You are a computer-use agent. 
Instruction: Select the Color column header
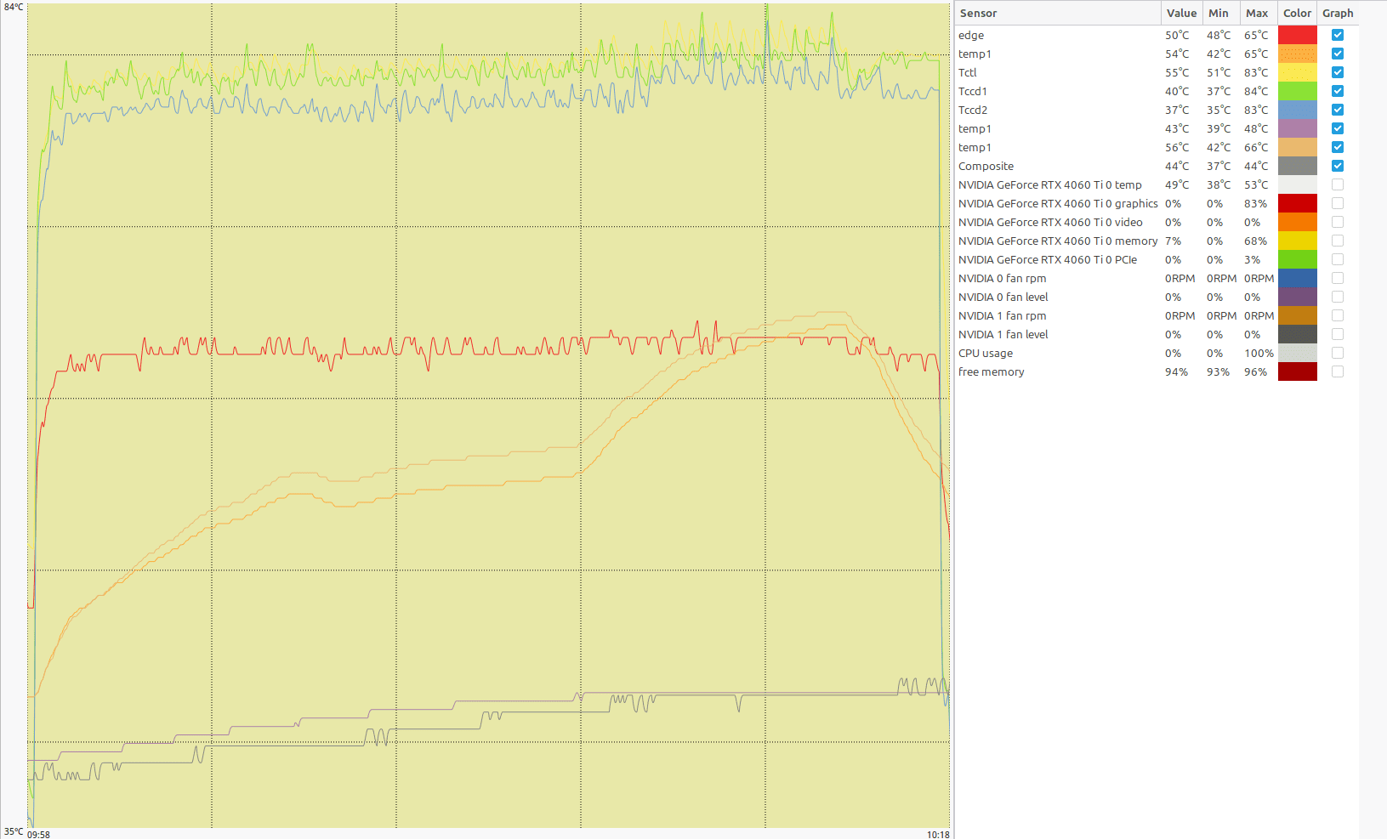1297,13
